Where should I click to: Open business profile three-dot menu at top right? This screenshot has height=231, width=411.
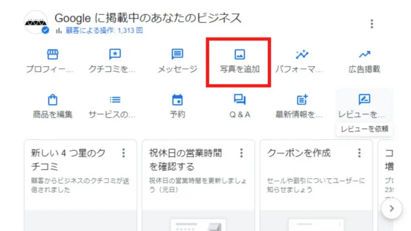pos(371,24)
